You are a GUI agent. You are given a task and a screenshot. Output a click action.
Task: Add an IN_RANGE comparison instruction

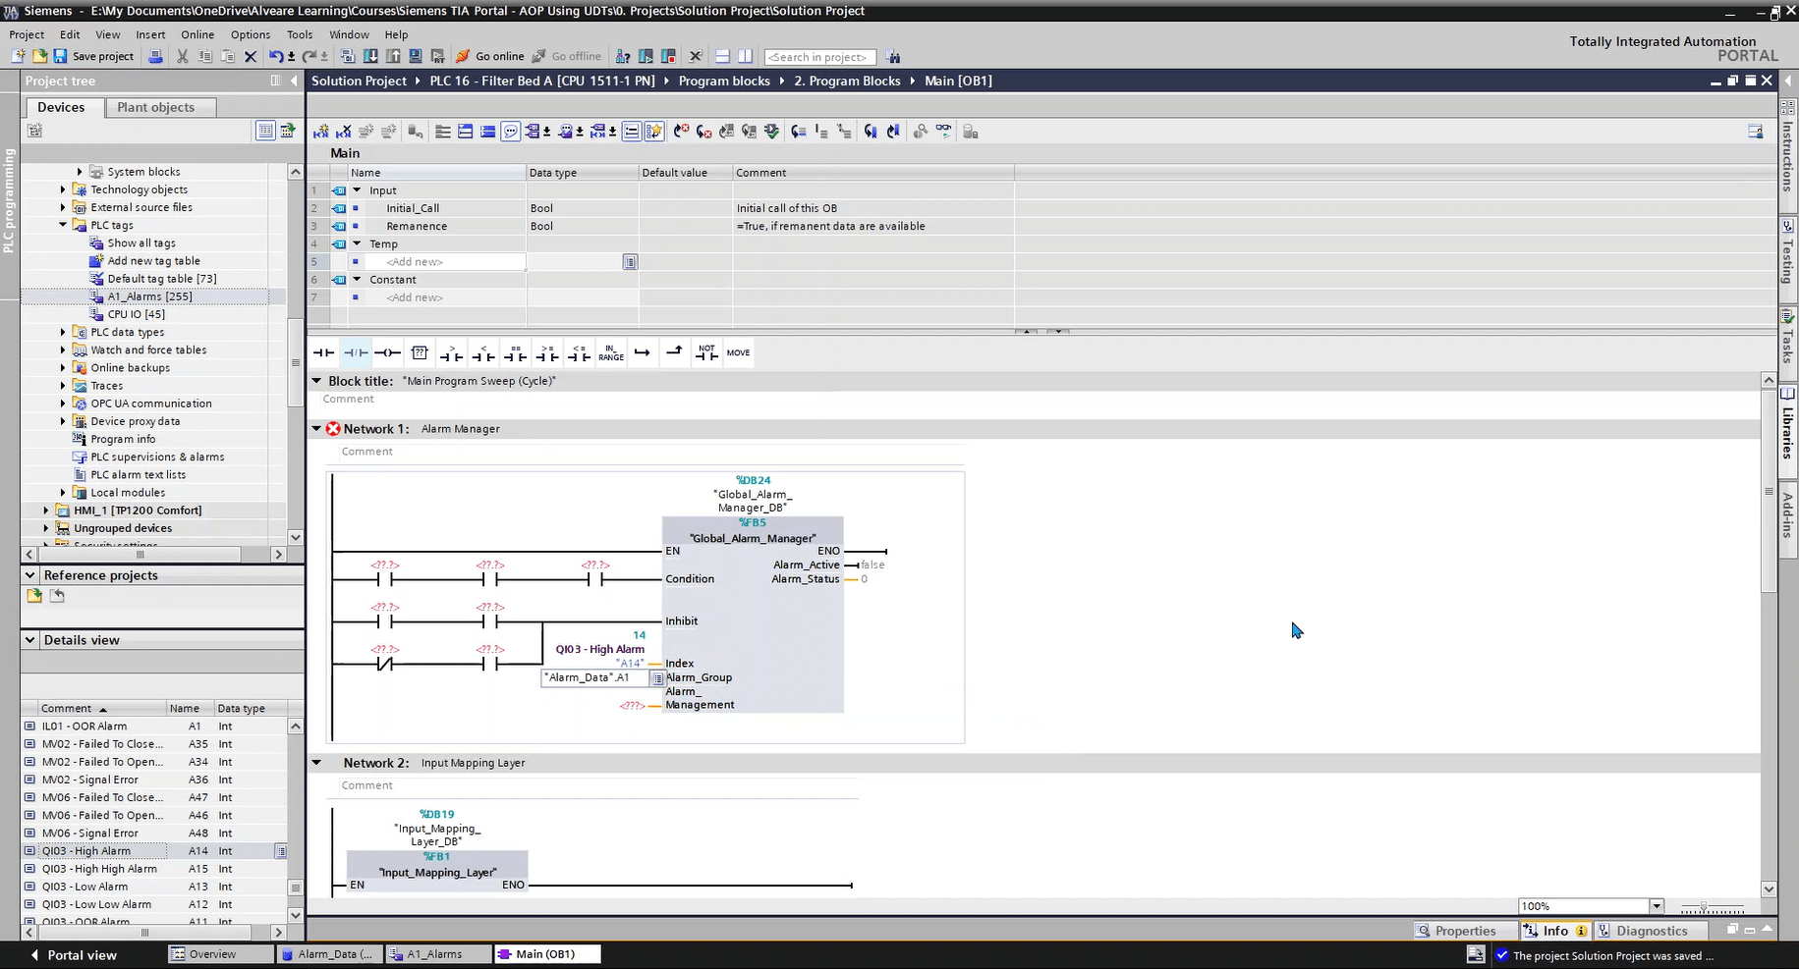click(610, 352)
